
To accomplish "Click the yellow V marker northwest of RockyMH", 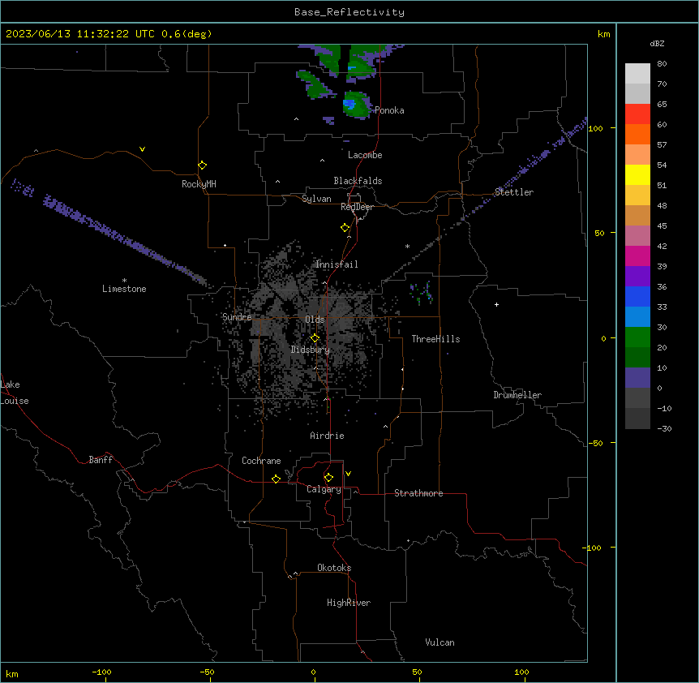I will pos(142,149).
